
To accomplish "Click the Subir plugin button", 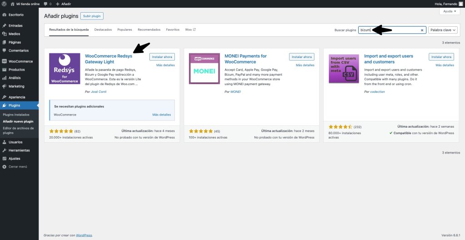I will point(92,16).
